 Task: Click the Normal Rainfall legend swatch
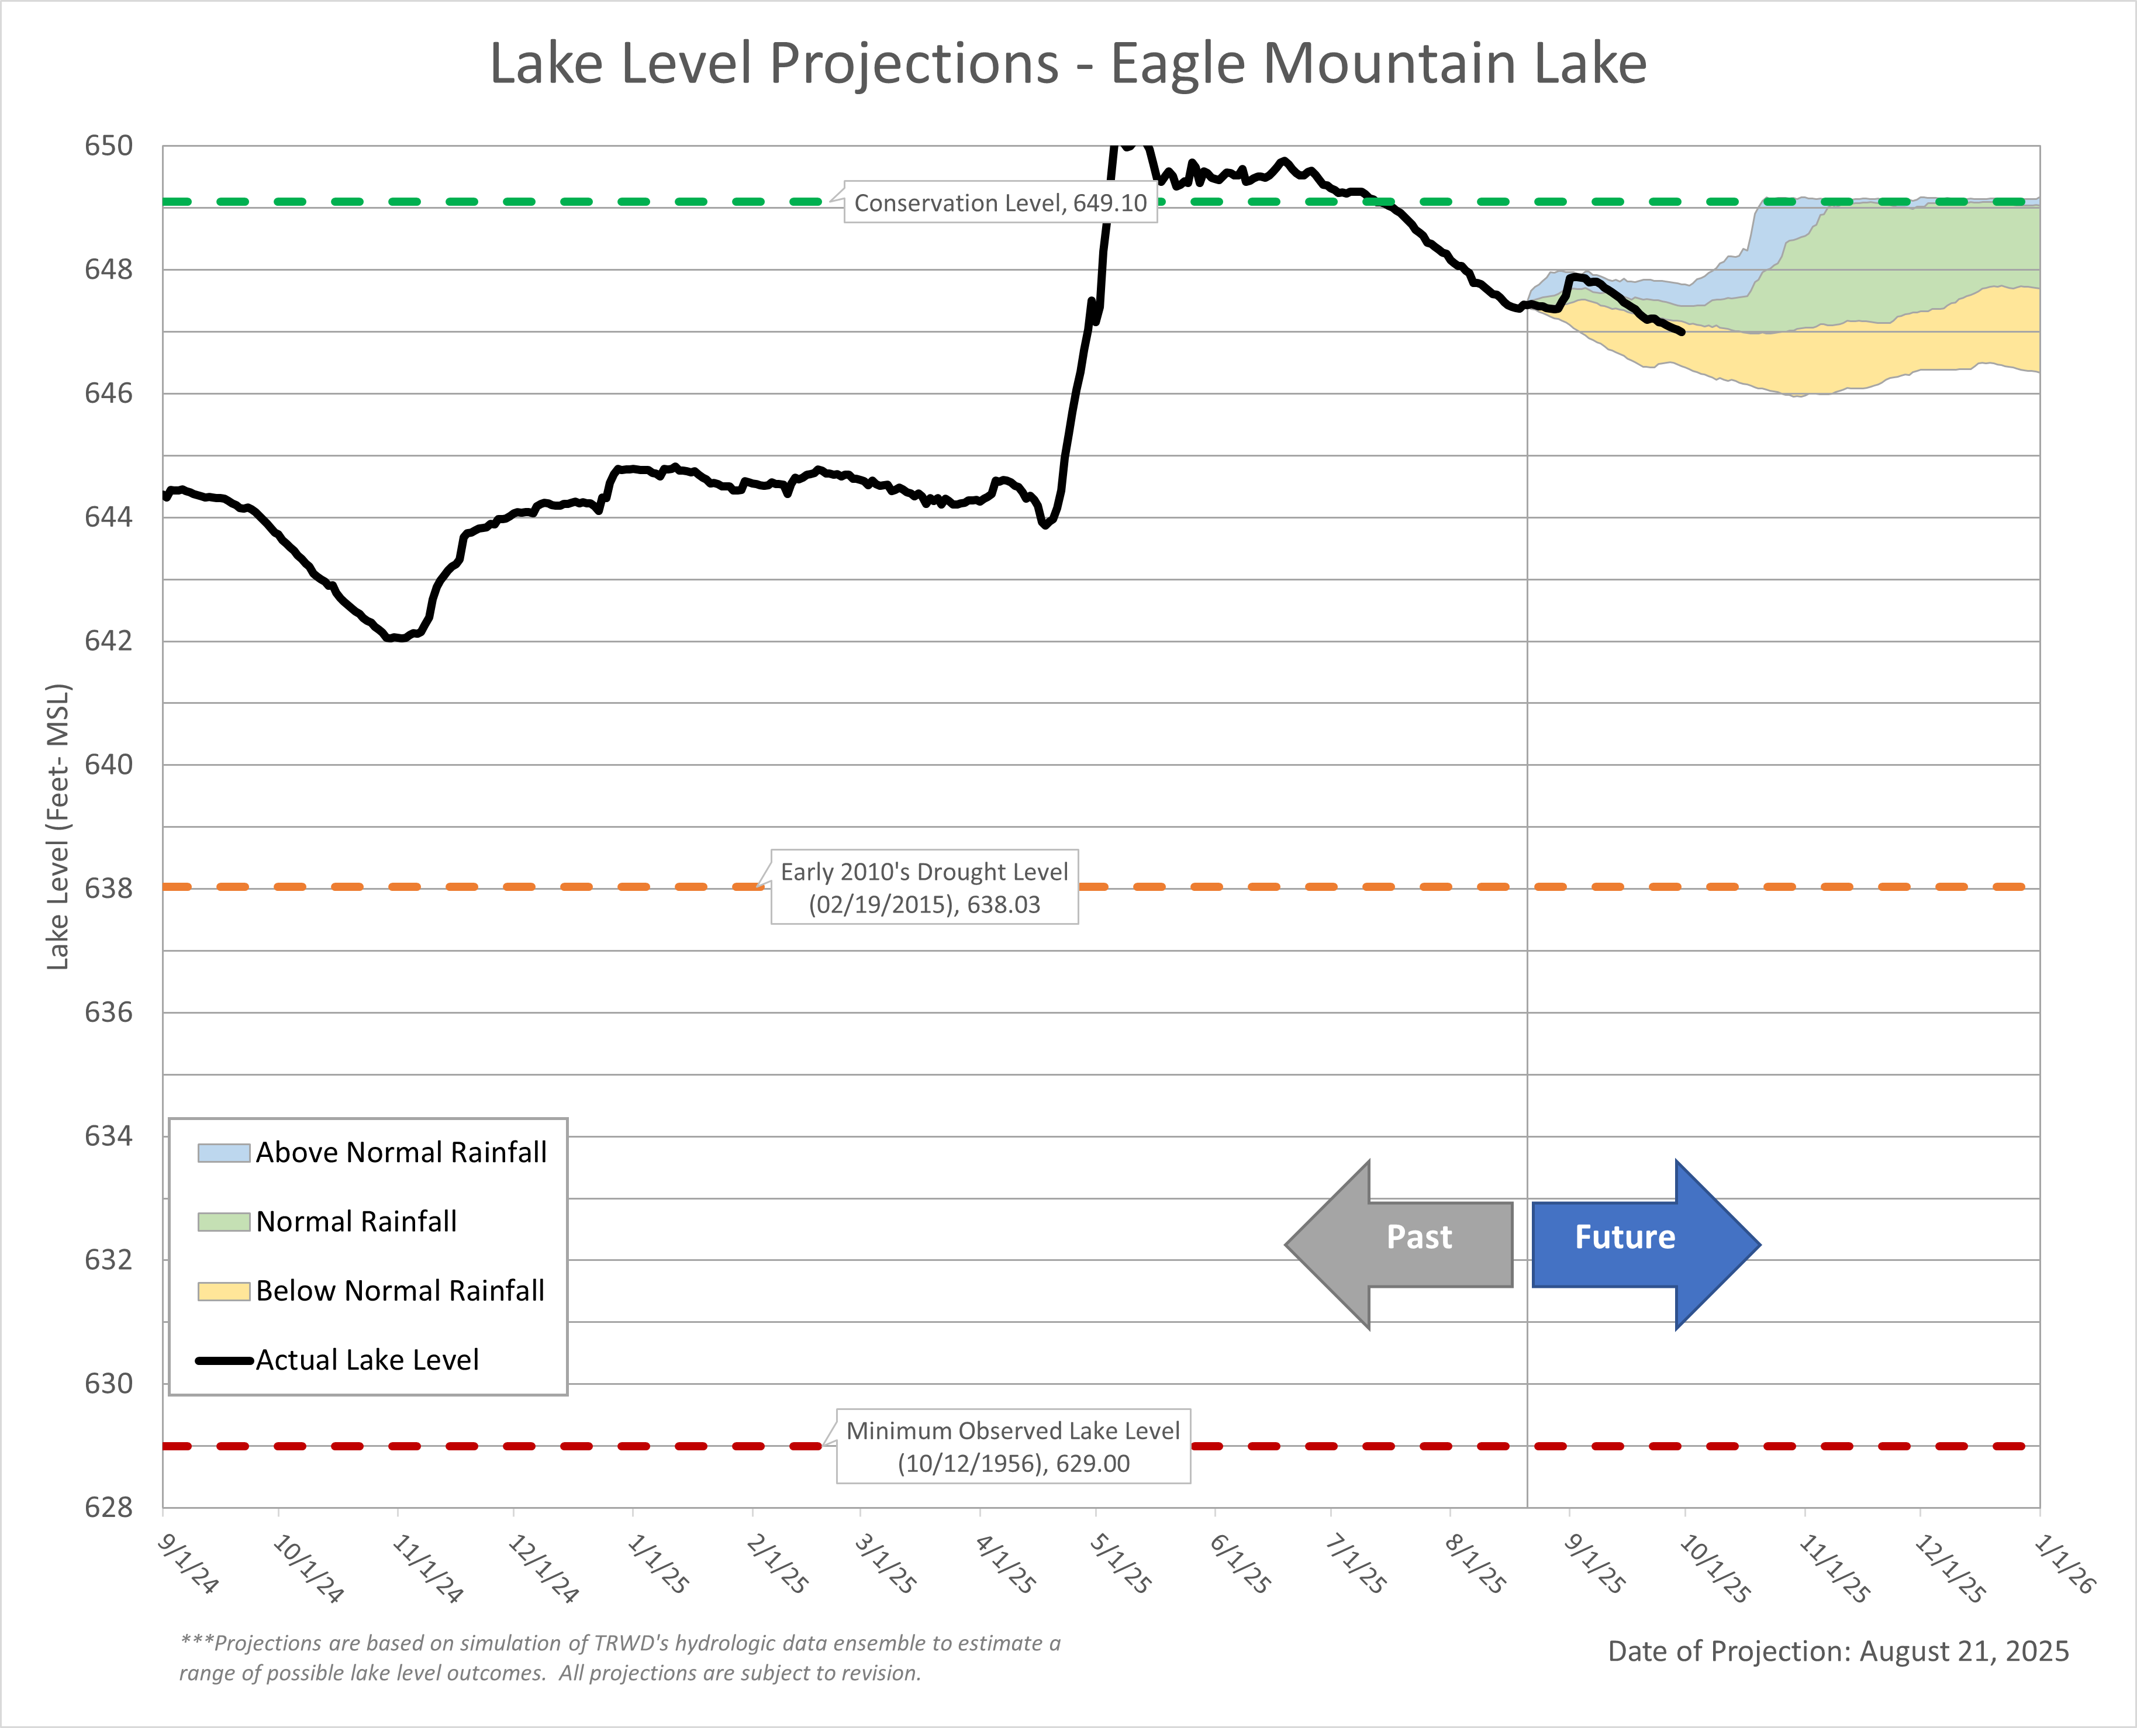point(223,1221)
